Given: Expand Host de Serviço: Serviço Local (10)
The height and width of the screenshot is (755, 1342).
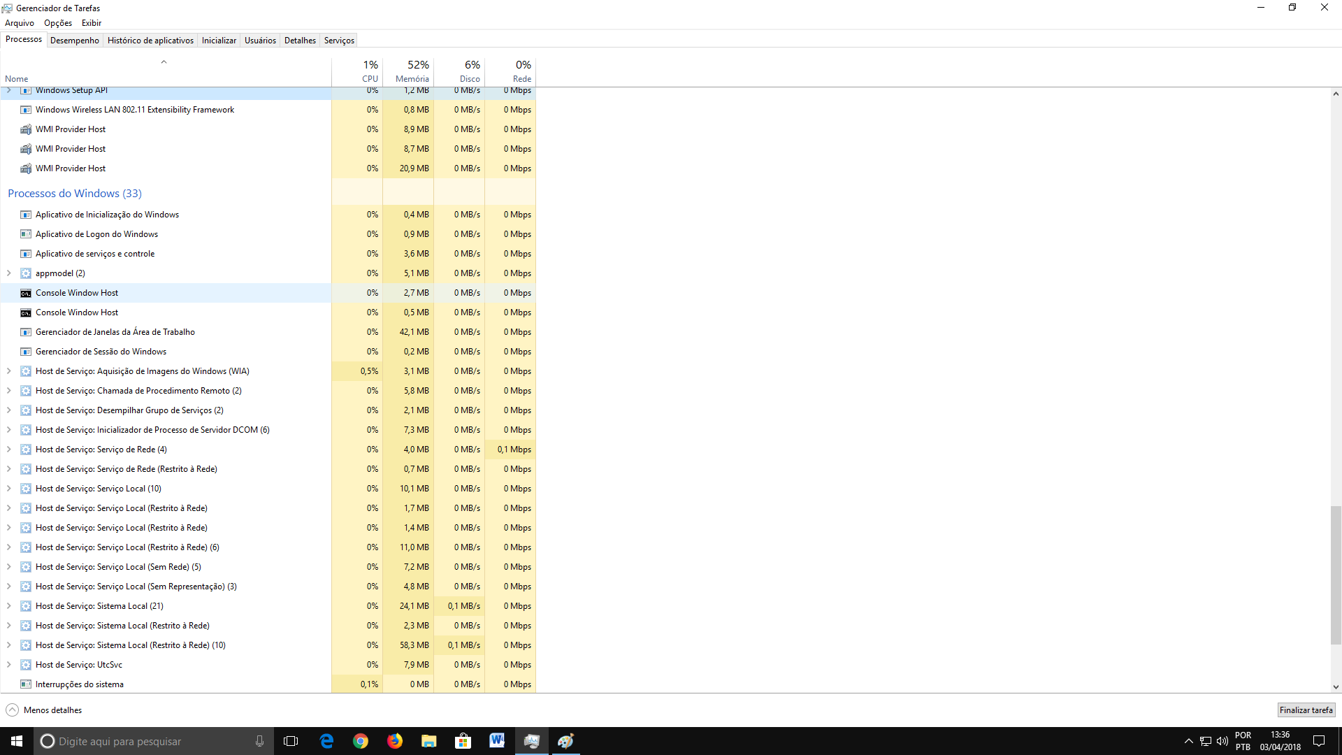Looking at the screenshot, I should point(9,489).
